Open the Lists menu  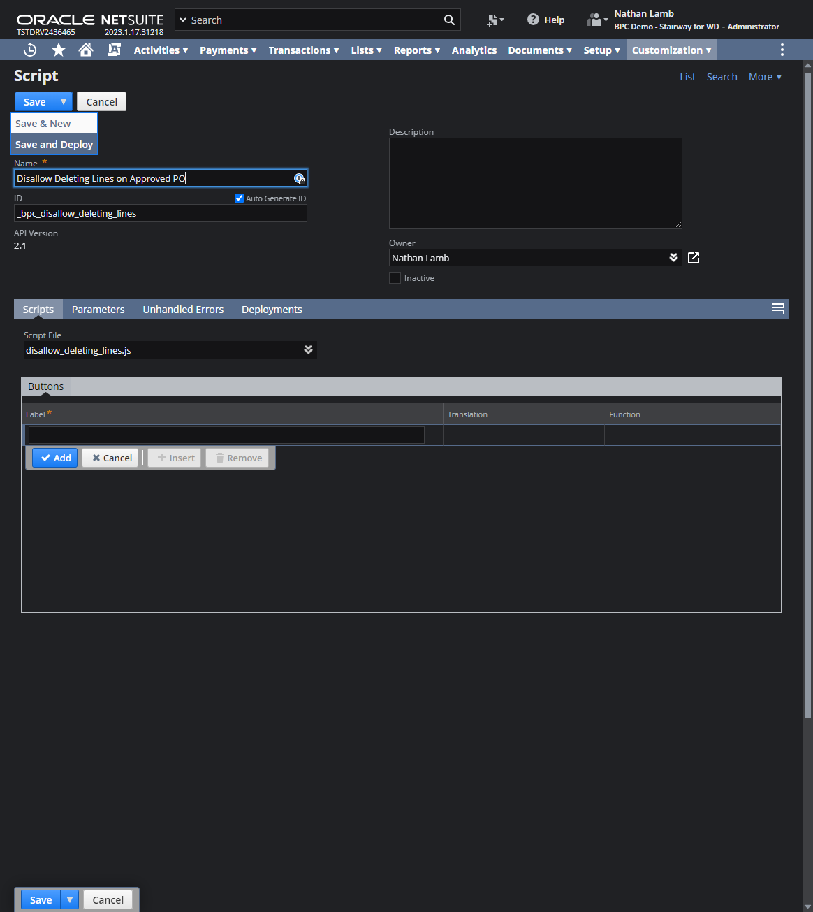(366, 50)
